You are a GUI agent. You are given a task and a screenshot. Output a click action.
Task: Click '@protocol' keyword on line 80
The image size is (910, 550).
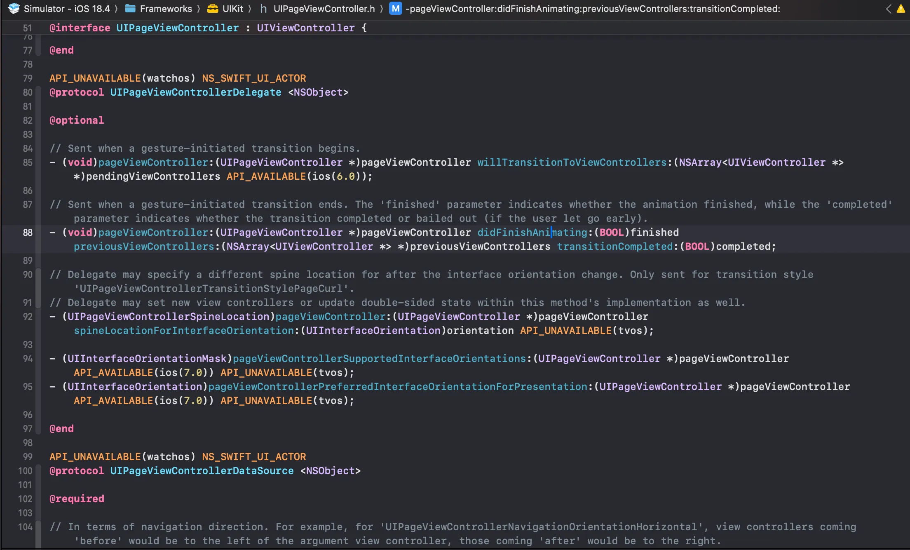point(77,92)
